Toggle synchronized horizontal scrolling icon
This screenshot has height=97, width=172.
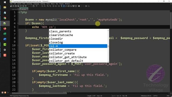[x=56, y=6]
